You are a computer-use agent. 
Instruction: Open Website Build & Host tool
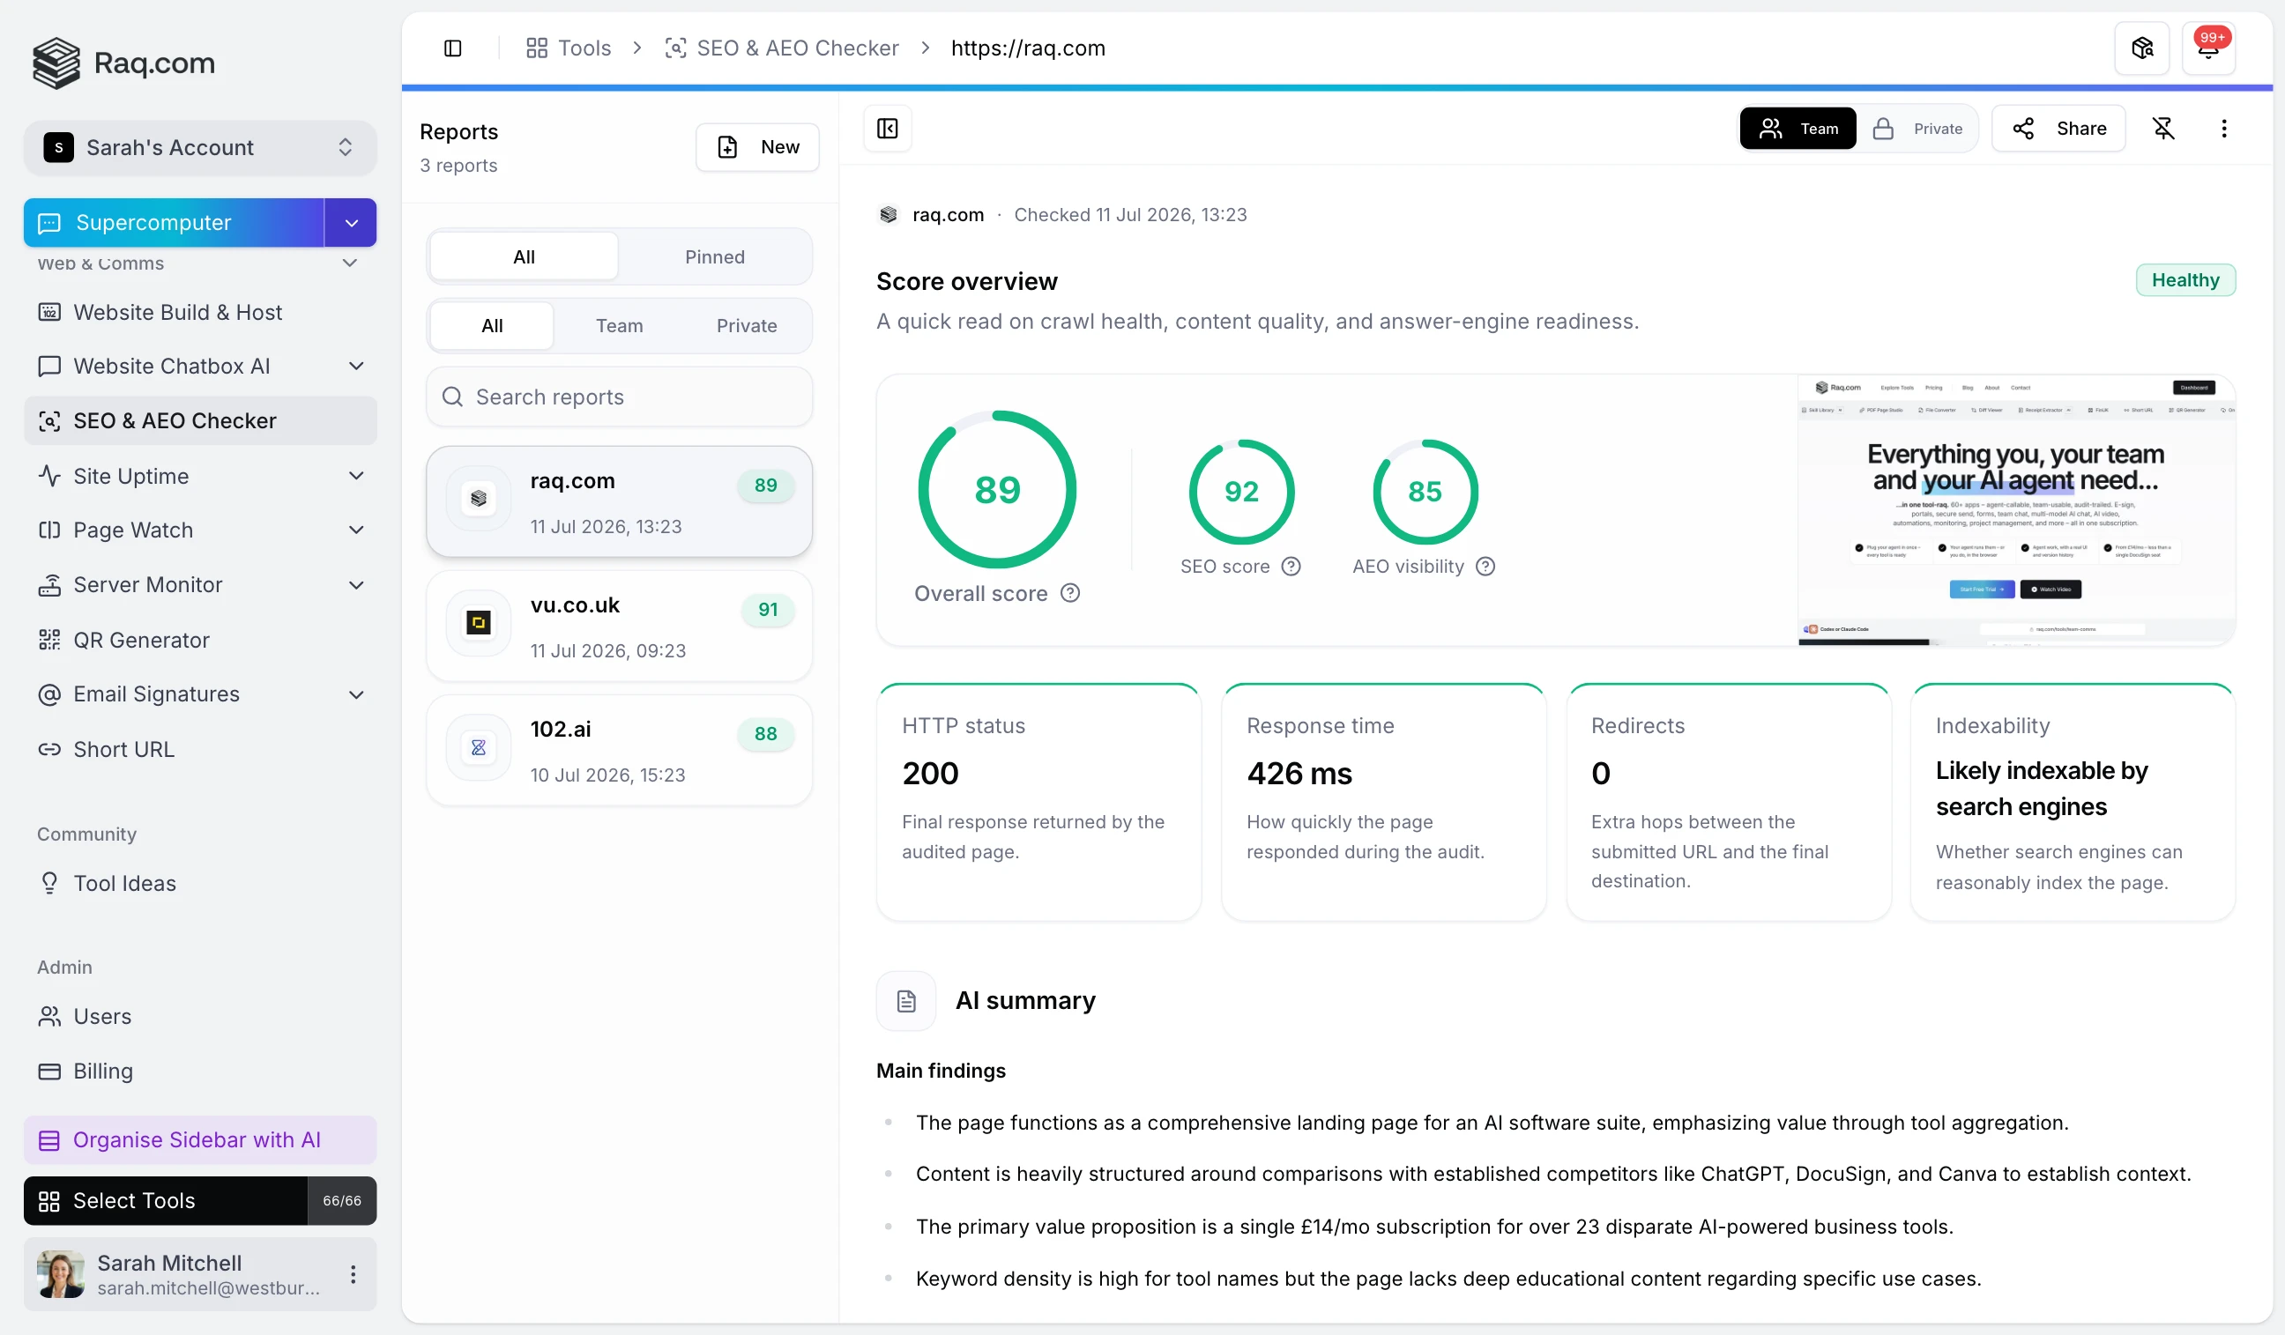[199, 312]
